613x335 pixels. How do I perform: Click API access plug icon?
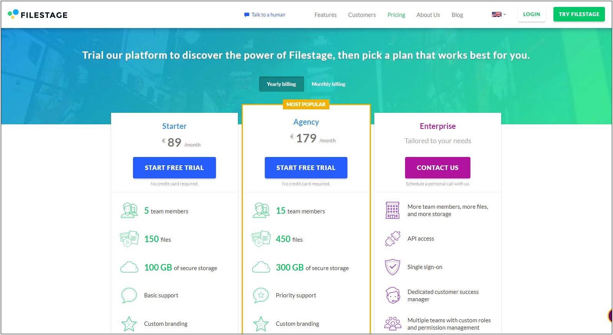click(392, 239)
